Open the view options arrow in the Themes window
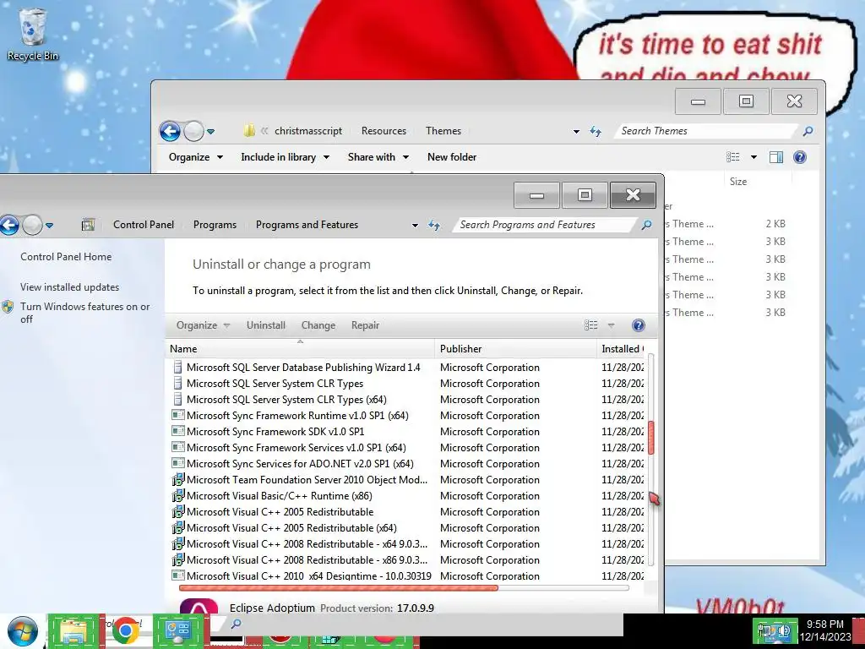This screenshot has height=649, width=865. click(x=753, y=157)
